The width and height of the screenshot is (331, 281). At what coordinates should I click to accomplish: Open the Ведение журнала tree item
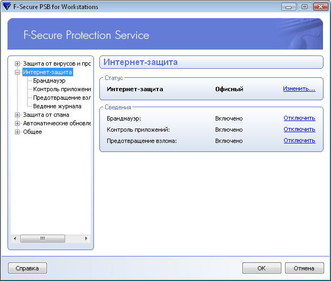click(57, 106)
